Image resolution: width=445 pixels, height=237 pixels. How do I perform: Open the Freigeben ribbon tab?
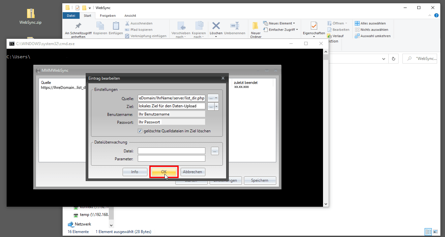107,15
